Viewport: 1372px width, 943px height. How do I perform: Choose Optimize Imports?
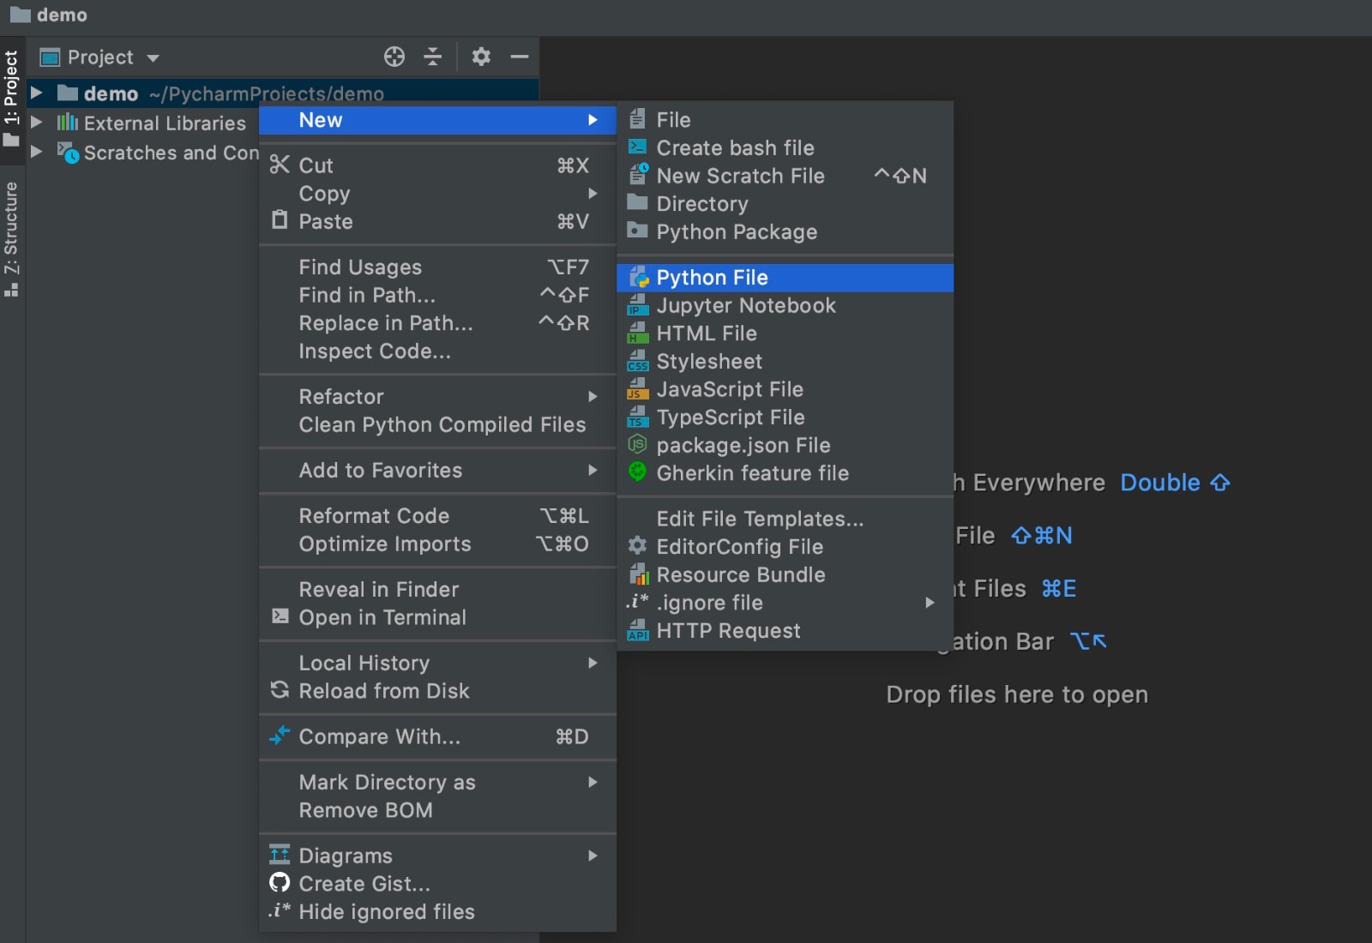(x=437, y=544)
